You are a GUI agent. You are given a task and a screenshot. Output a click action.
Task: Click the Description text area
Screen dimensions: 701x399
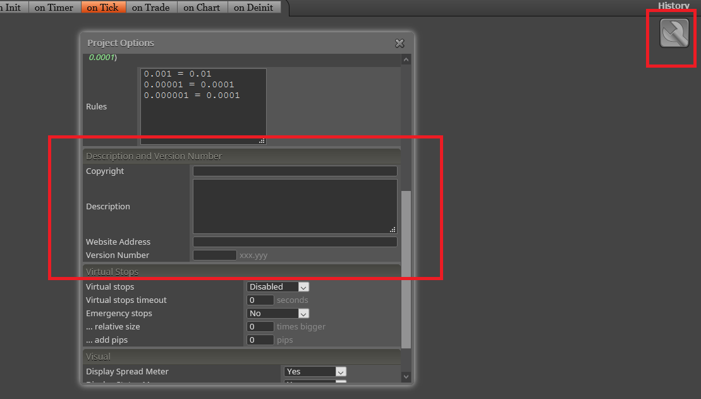tap(295, 206)
